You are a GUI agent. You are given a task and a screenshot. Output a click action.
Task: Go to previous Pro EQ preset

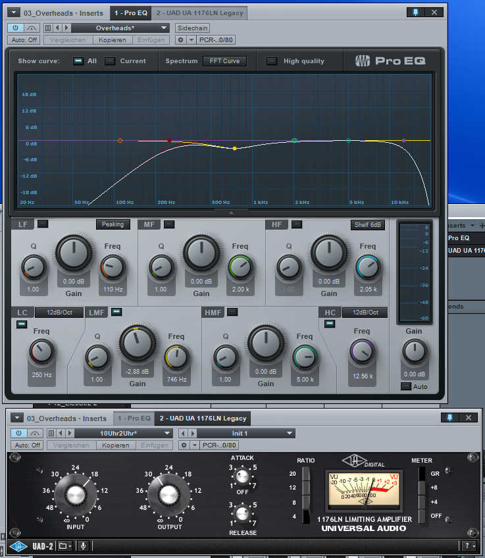[57, 28]
